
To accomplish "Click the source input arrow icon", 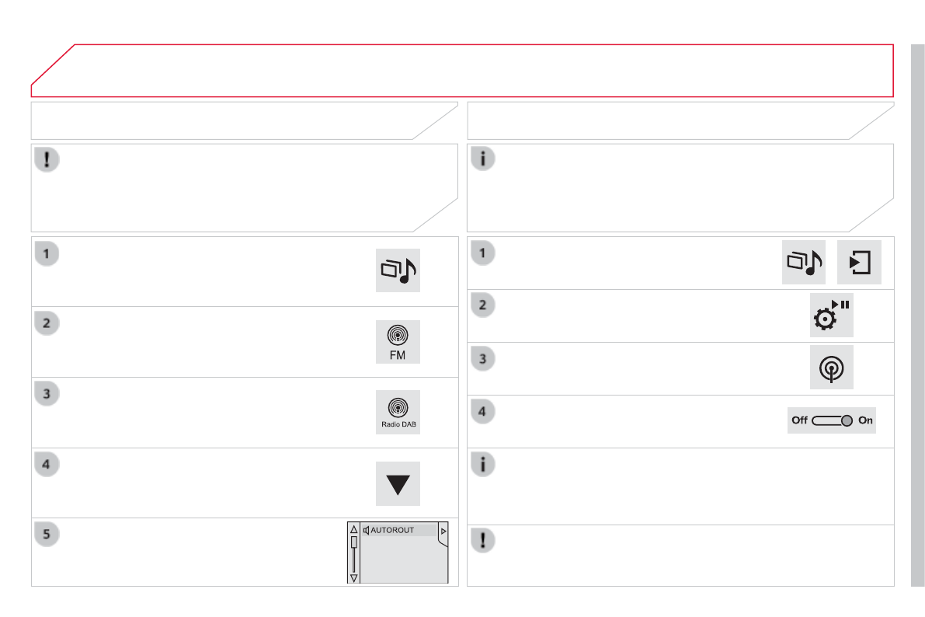I will coord(859,263).
